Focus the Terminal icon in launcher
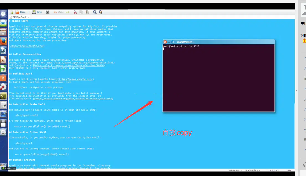Image resolution: width=306 pixels, height=176 pixels. [x=3, y=96]
